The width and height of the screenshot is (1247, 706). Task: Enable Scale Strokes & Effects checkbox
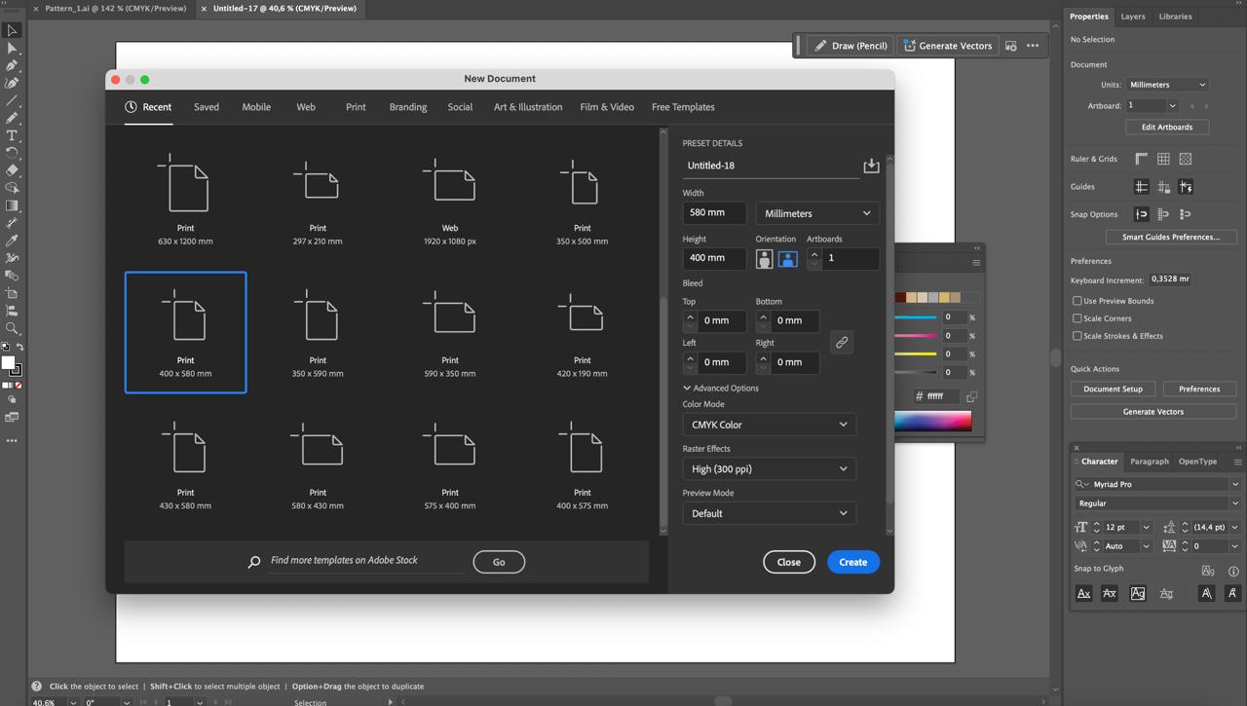[x=1077, y=336]
